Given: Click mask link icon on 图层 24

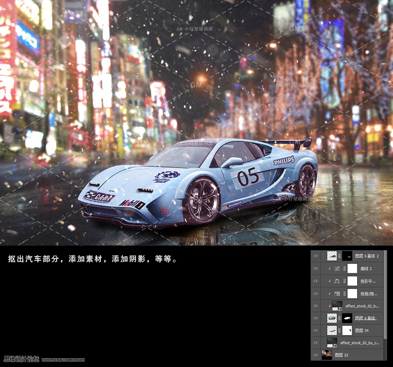Looking at the screenshot, I should pyautogui.click(x=339, y=331).
